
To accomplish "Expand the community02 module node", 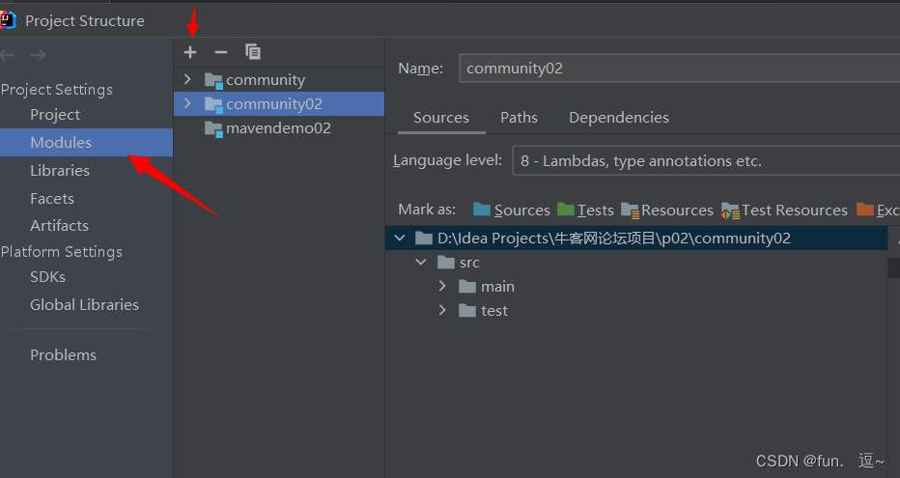I will point(187,103).
